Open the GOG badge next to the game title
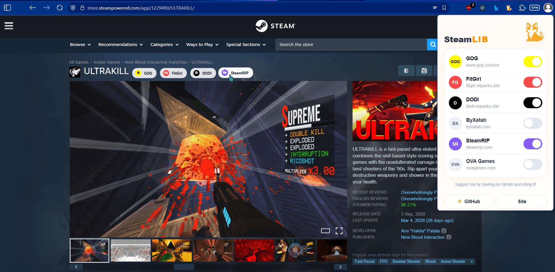Image resolution: width=555 pixels, height=272 pixels. click(144, 73)
